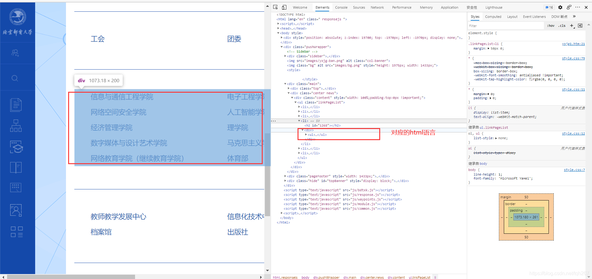Select ul.linkPageList in breadcrumb bar
592x279 pixels.
pos(419,277)
